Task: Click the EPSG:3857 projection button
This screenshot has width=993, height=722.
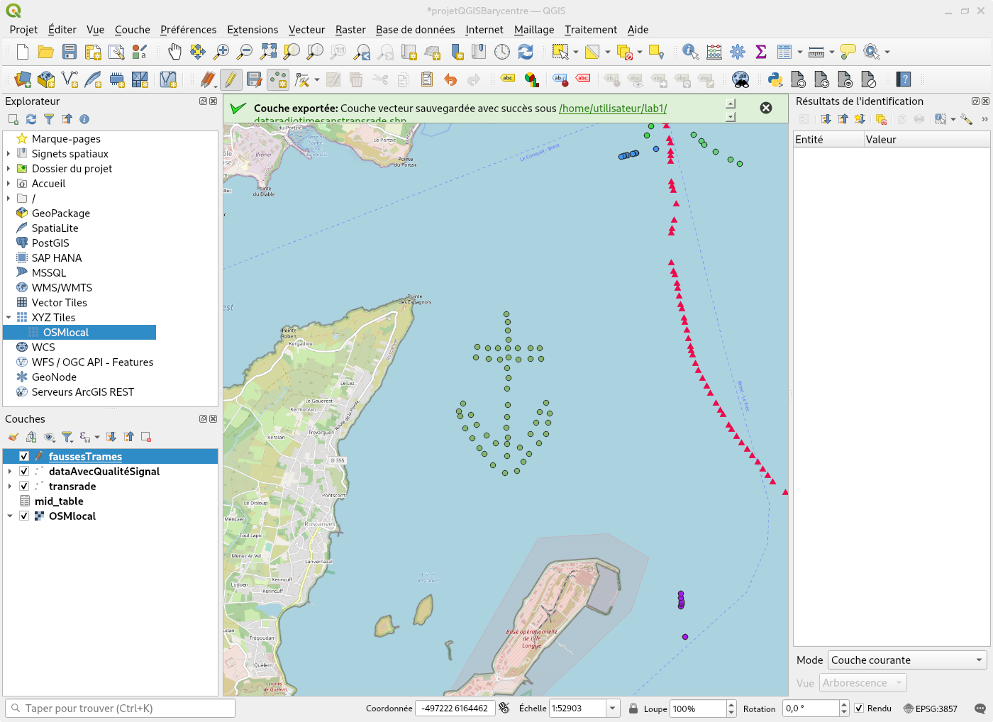Action: click(931, 709)
